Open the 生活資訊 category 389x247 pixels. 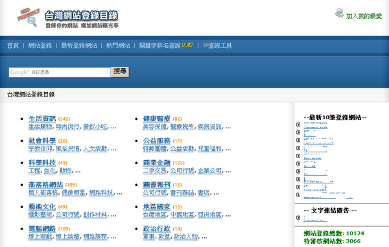pos(42,119)
